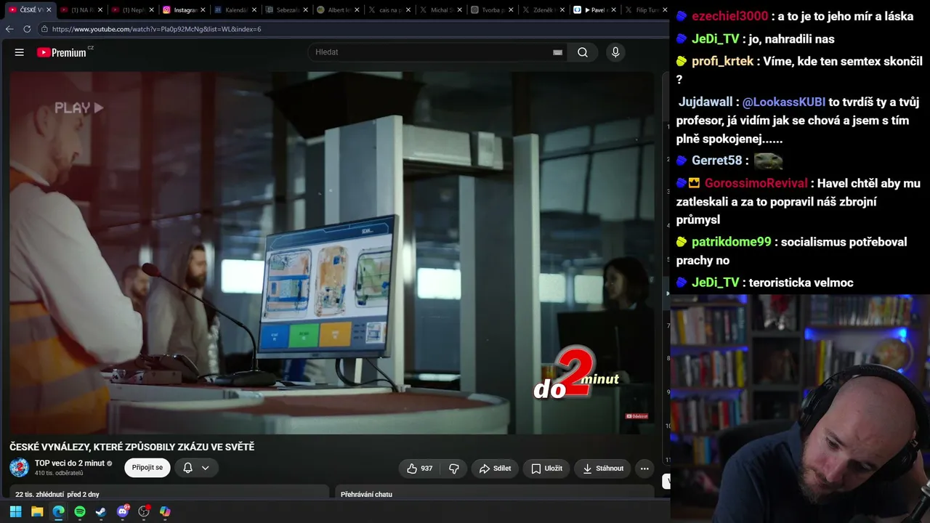
Task: Like the video with thumbs up
Action: [x=420, y=469]
